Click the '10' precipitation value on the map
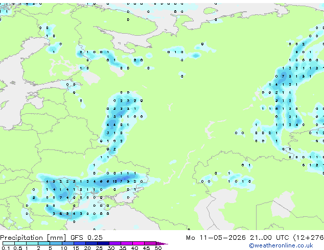 click(114, 182)
